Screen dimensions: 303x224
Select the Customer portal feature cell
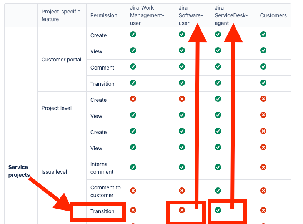(x=61, y=60)
